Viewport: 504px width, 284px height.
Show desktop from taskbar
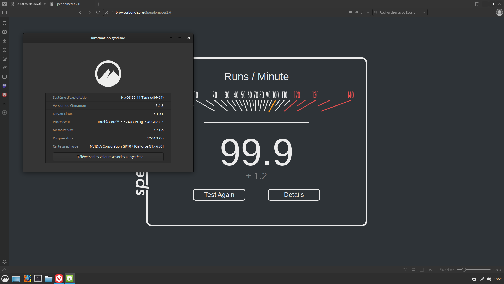[16, 279]
